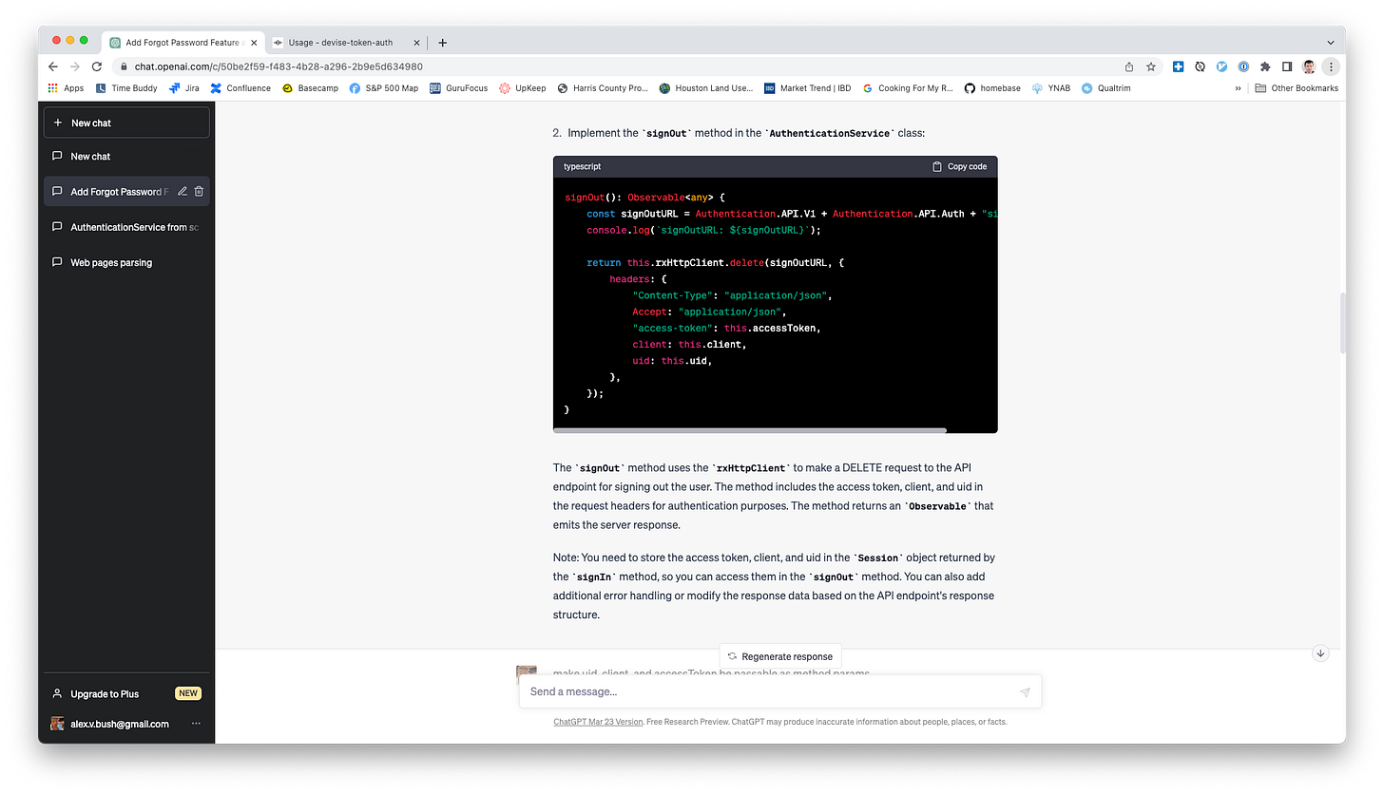Open the Chrome profile avatar
This screenshot has width=1384, height=794.
1309,66
